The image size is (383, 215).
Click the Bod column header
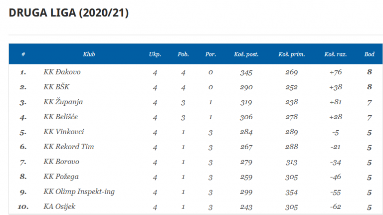point(370,54)
